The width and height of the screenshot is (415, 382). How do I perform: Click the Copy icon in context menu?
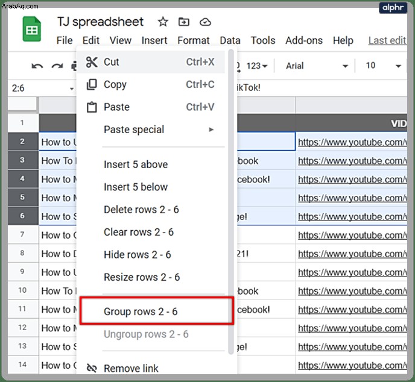coord(92,84)
